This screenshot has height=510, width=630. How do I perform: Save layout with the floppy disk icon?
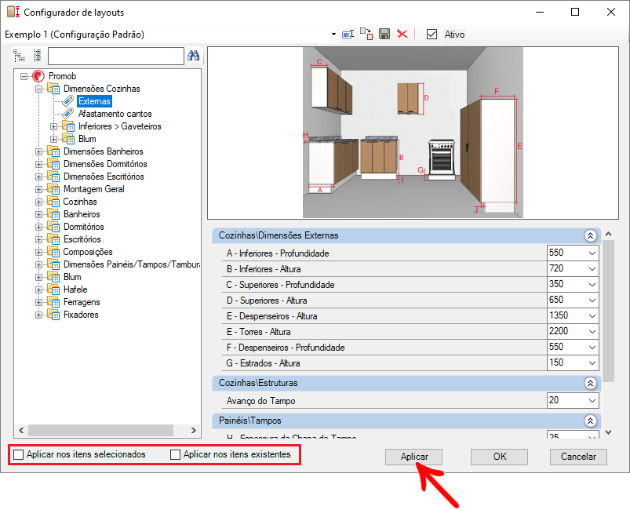tap(384, 34)
